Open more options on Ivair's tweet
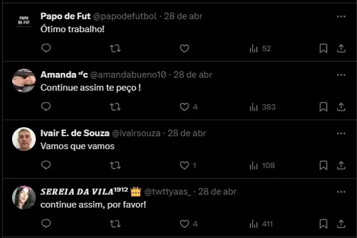 point(341,133)
